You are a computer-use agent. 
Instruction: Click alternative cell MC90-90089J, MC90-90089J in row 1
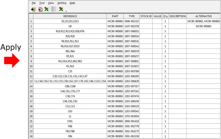coord(204,21)
